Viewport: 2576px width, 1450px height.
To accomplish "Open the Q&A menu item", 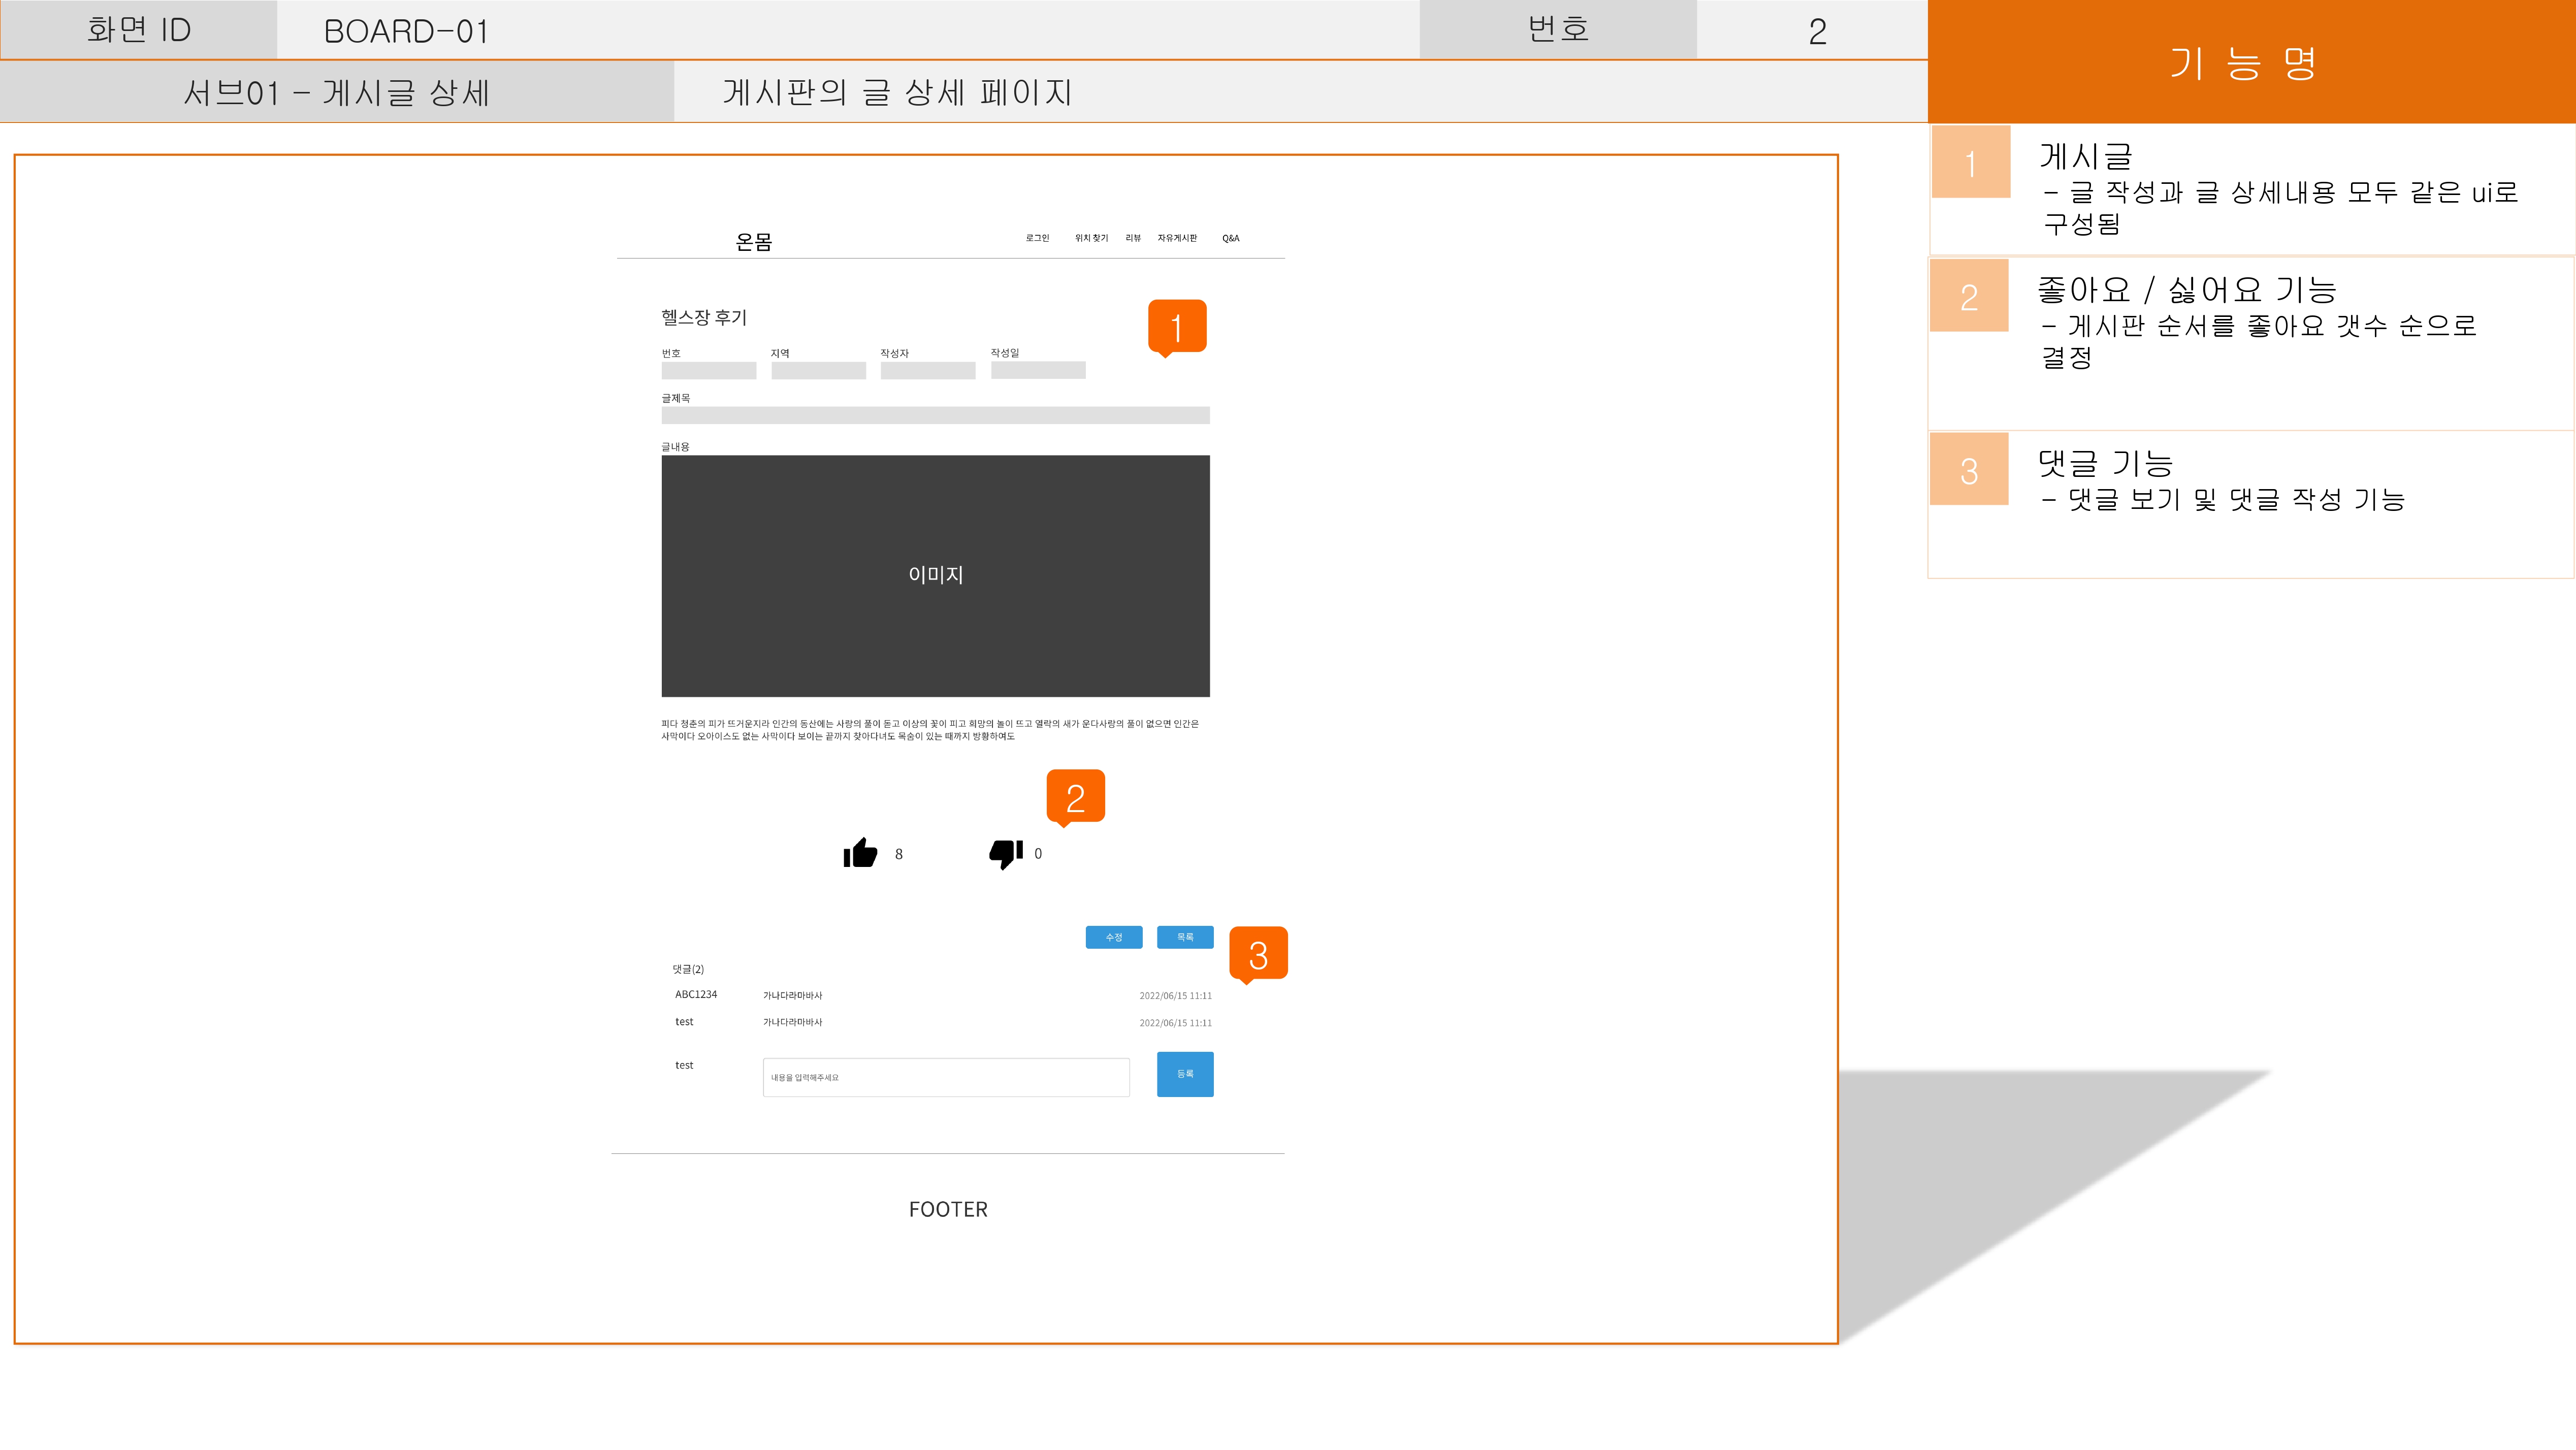I will [1230, 238].
